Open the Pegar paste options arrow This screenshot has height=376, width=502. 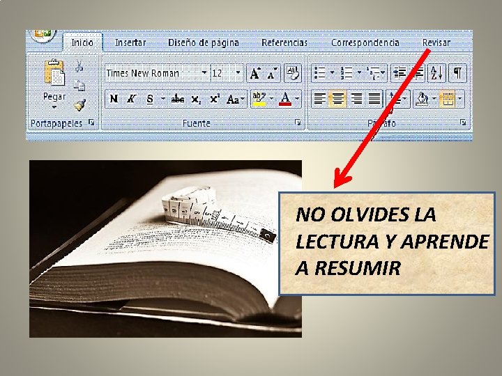[x=54, y=107]
